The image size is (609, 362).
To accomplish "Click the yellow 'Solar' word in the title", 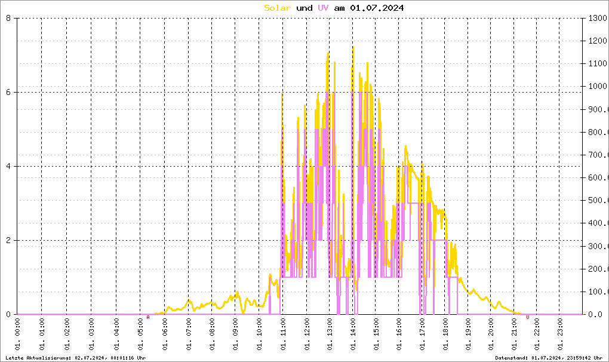I will coord(277,8).
